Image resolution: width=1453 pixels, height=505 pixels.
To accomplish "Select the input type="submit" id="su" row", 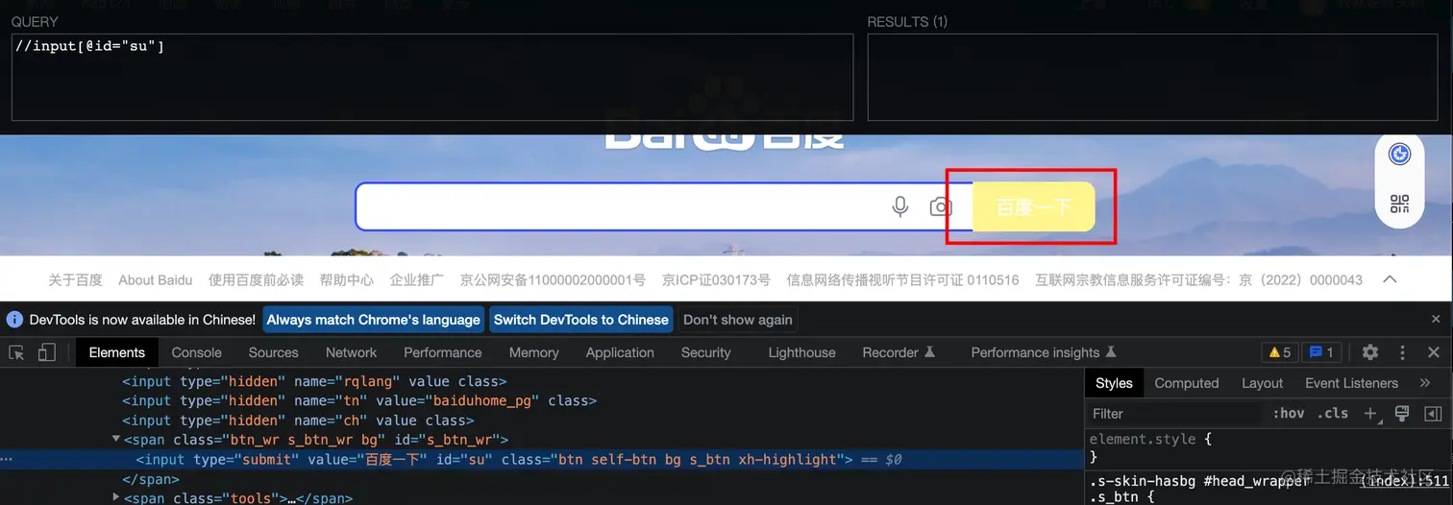I will point(542,460).
